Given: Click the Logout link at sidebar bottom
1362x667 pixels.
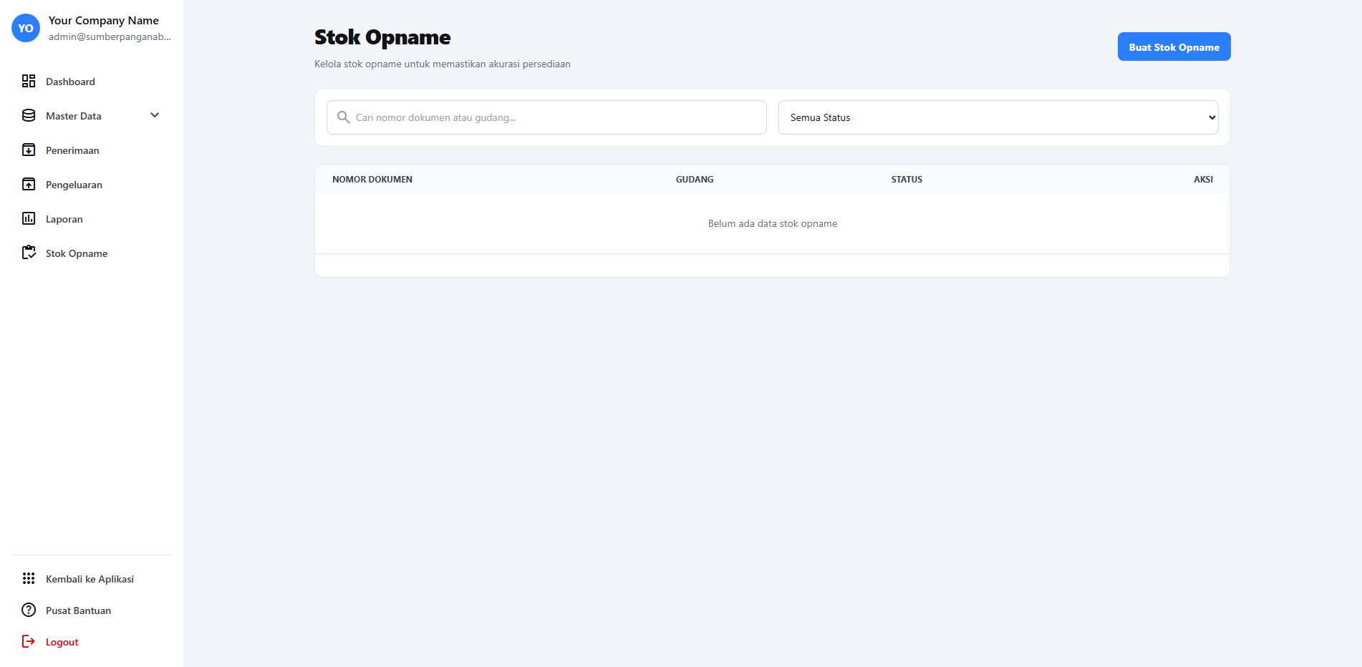Looking at the screenshot, I should (62, 641).
